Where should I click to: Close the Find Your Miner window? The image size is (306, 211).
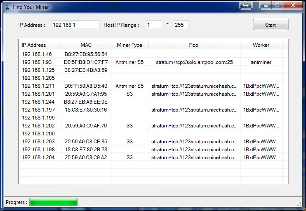coord(293,5)
